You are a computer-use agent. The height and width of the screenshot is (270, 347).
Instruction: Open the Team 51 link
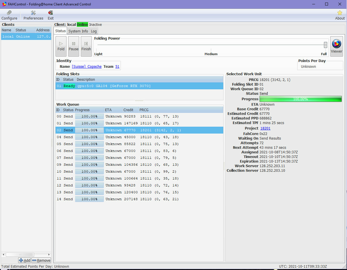(x=117, y=67)
